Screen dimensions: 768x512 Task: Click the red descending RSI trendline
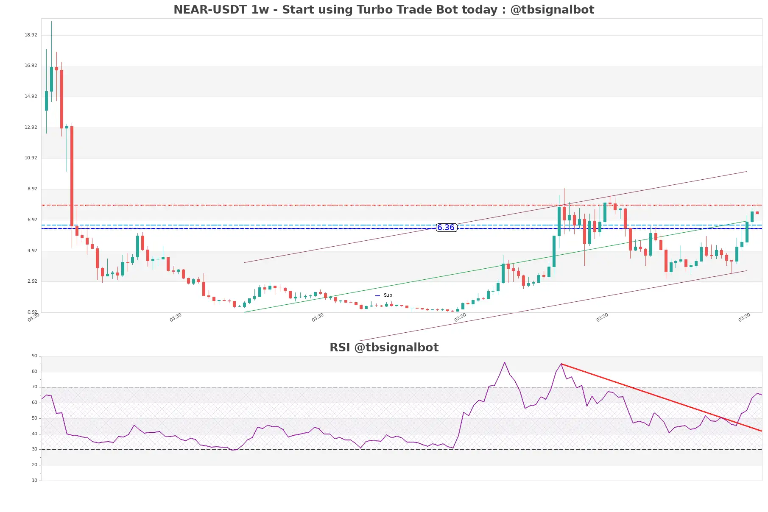pyautogui.click(x=662, y=398)
